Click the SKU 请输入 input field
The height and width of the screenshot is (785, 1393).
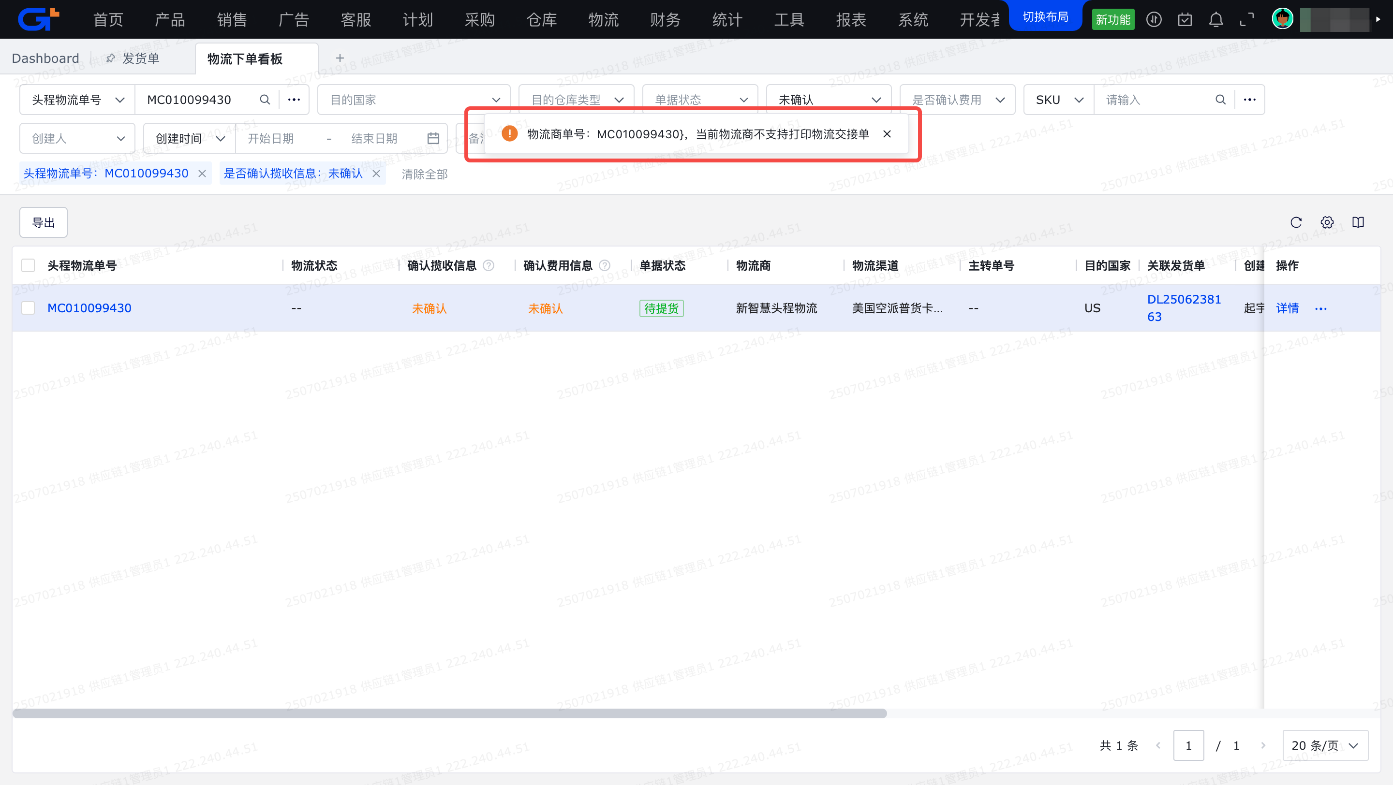(1155, 100)
